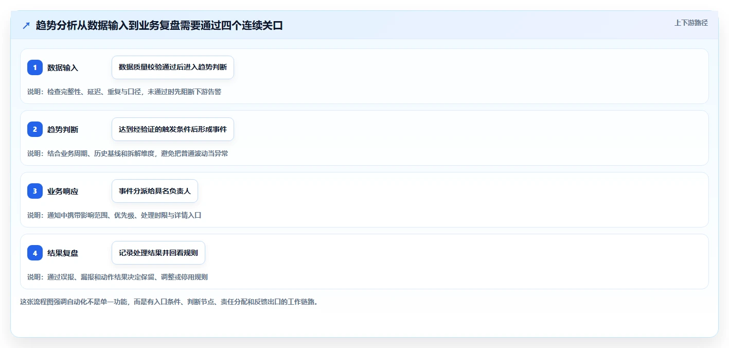Click the 事件分派给具名负责人 box
The height and width of the screenshot is (348, 729).
point(155,191)
